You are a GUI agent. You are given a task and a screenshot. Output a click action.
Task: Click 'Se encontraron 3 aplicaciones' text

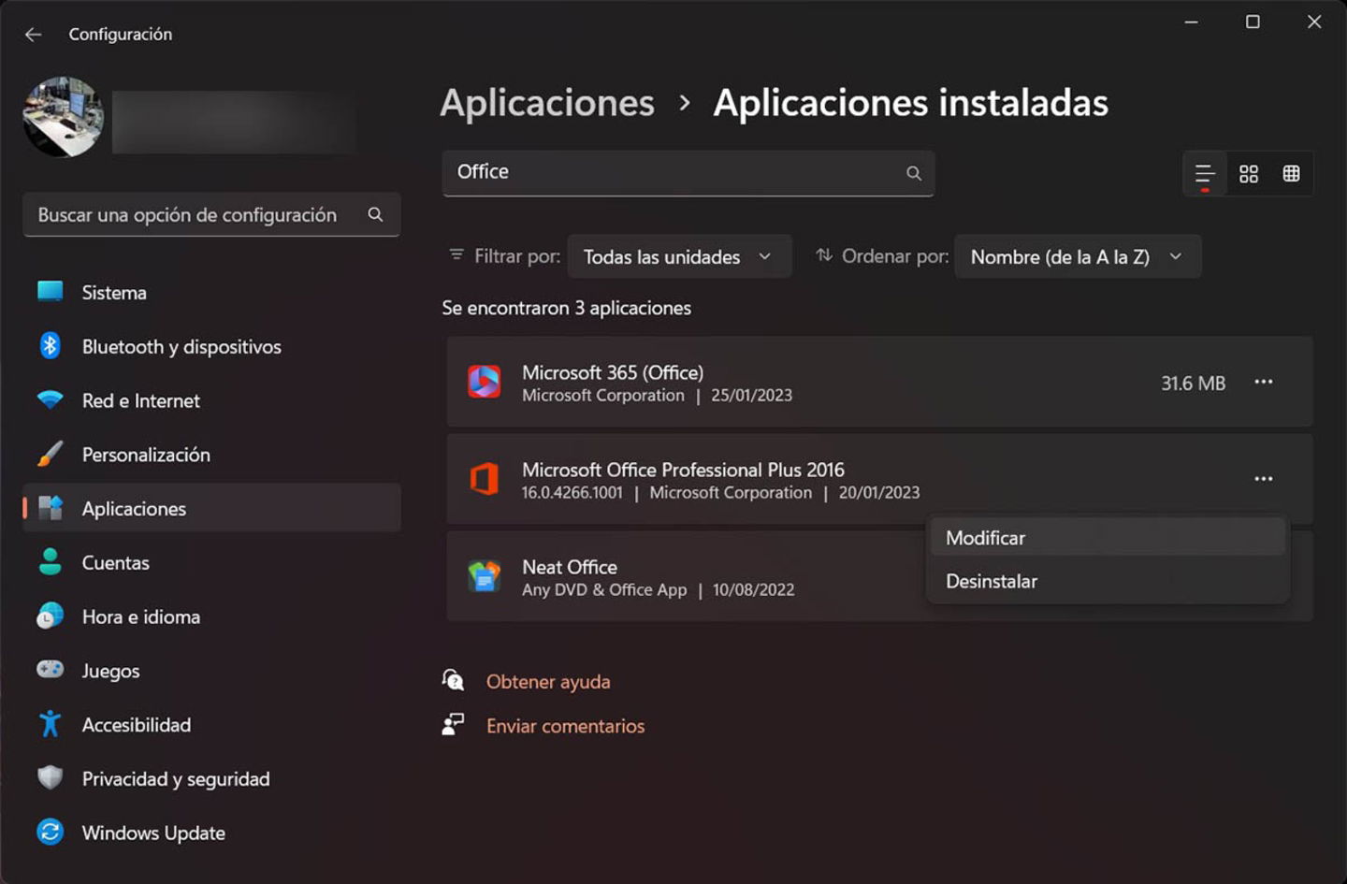pos(566,308)
